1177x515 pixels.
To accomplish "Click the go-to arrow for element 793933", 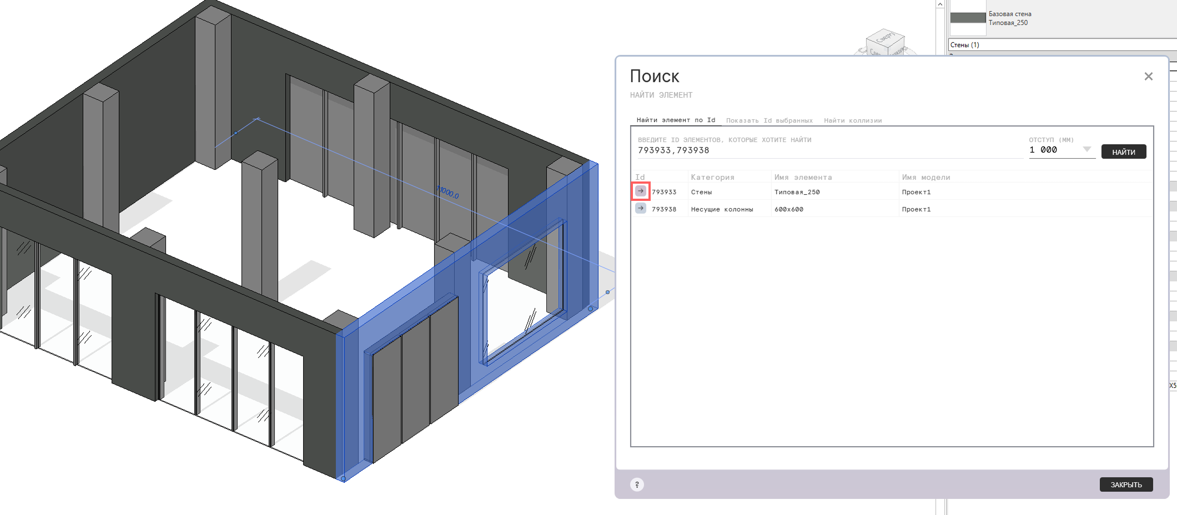I will 641,191.
